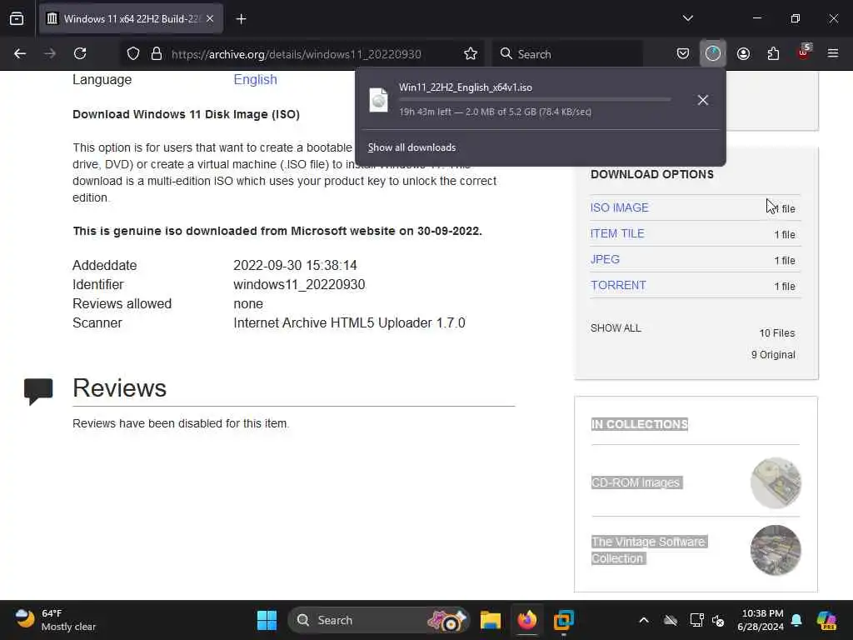
Task: Click the 10 Files count
Action: pos(777,333)
